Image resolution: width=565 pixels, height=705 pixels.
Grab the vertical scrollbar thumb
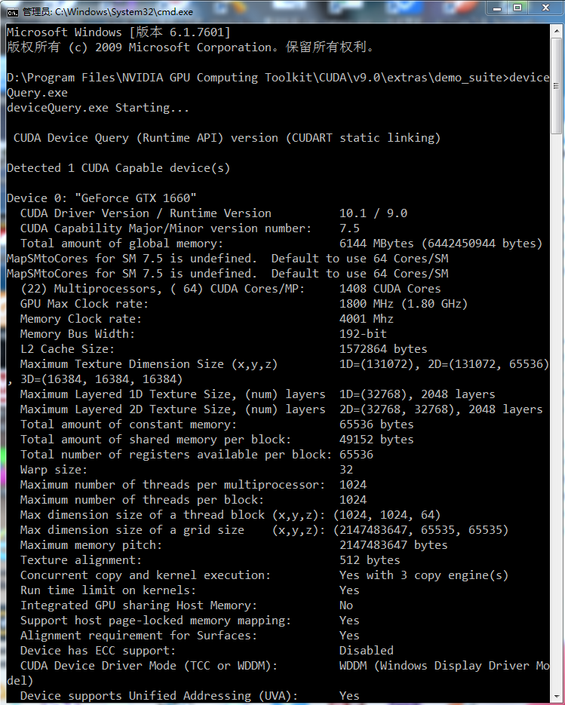coord(557,85)
